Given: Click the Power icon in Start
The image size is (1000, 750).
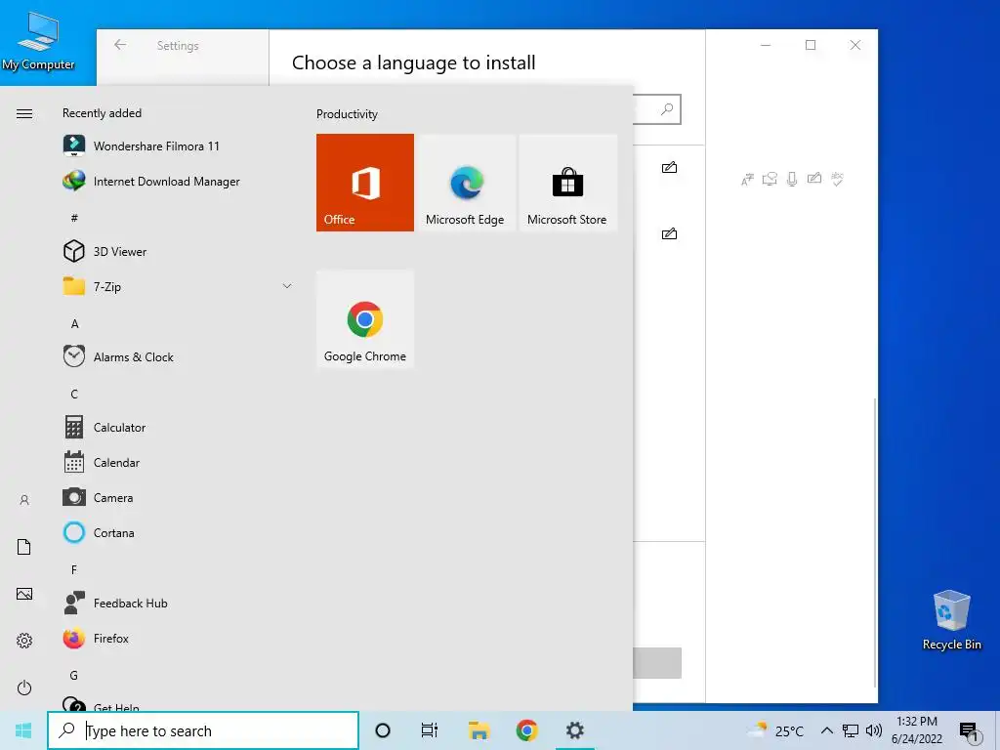Looking at the screenshot, I should [24, 687].
